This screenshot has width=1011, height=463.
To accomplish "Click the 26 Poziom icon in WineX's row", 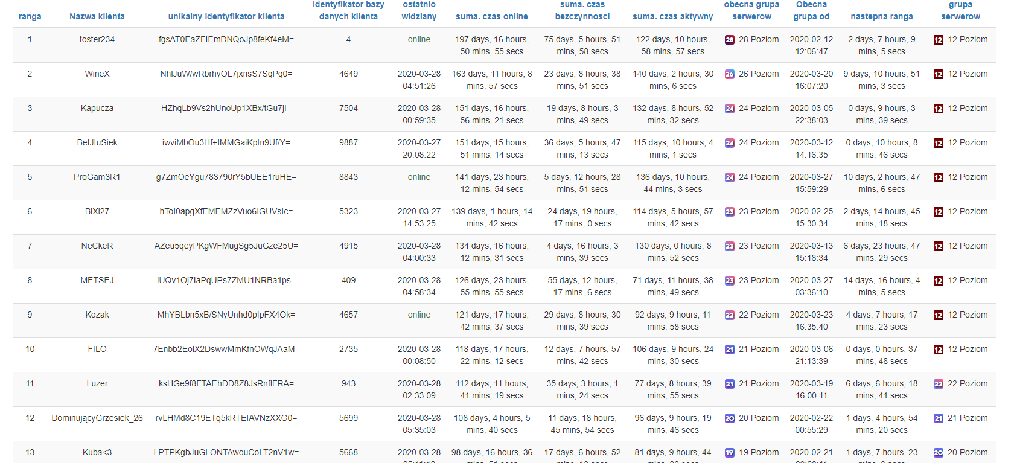I will click(x=730, y=74).
